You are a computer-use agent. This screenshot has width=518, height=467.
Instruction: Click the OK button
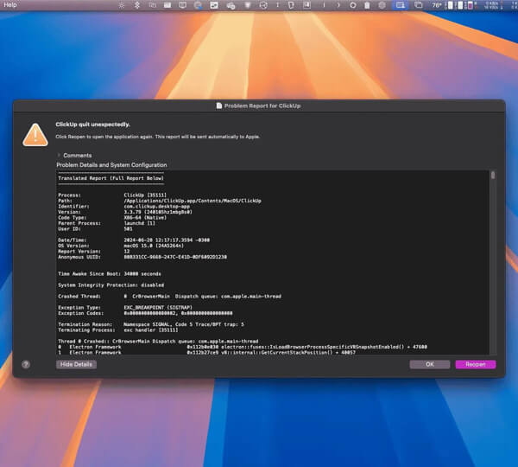pos(429,364)
